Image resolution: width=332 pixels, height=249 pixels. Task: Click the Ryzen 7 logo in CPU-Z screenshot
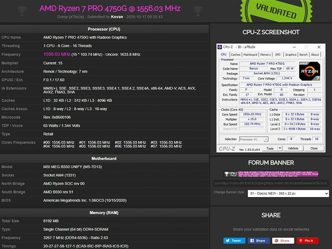[310, 71]
